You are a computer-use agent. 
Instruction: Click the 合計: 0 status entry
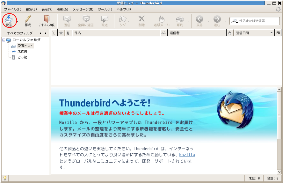click(273, 178)
